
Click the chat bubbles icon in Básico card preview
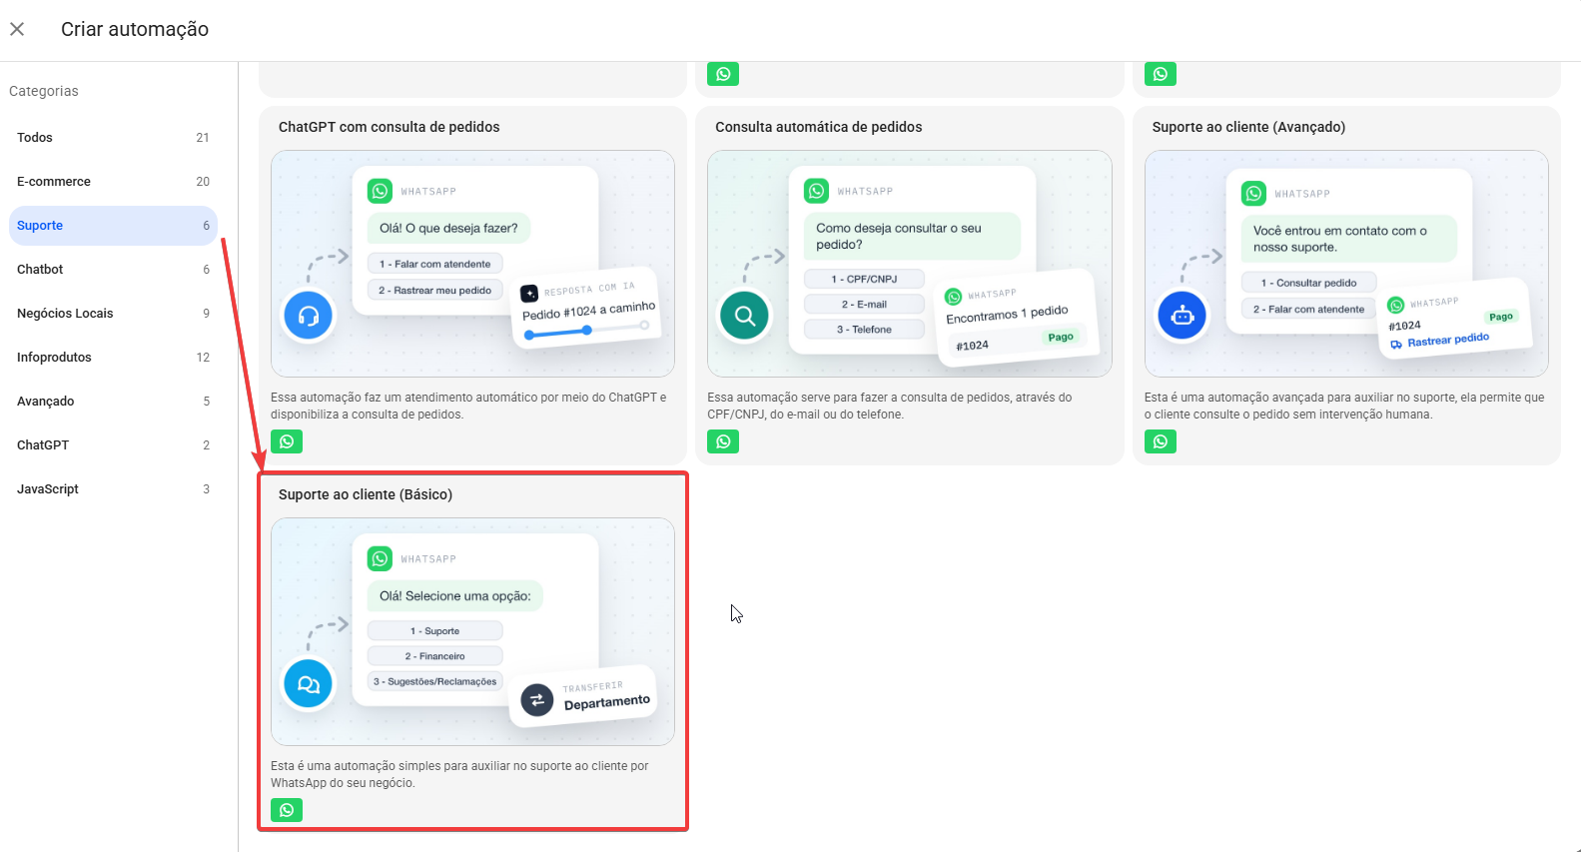pos(309,684)
